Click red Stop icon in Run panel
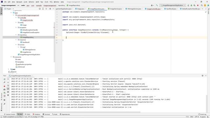 point(4,86)
